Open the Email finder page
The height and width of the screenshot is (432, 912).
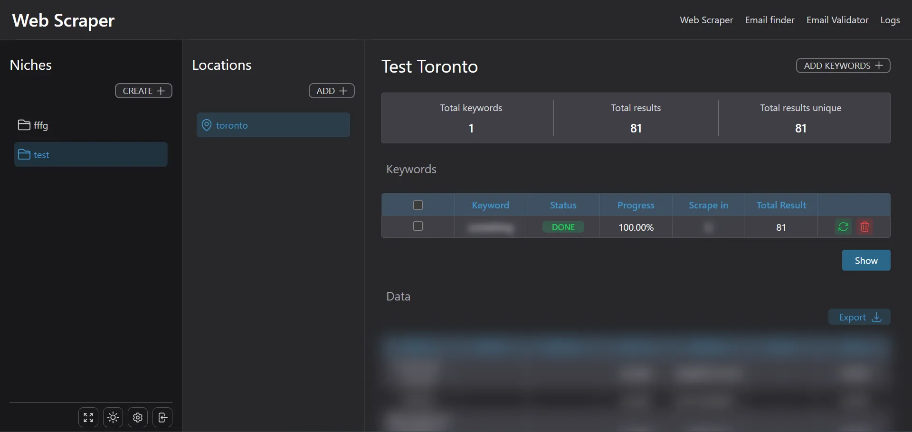pos(769,20)
